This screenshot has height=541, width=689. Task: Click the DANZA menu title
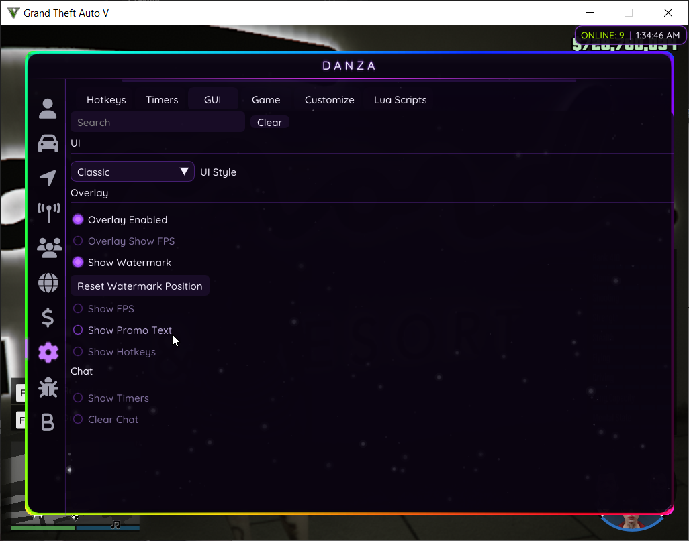[x=349, y=66]
